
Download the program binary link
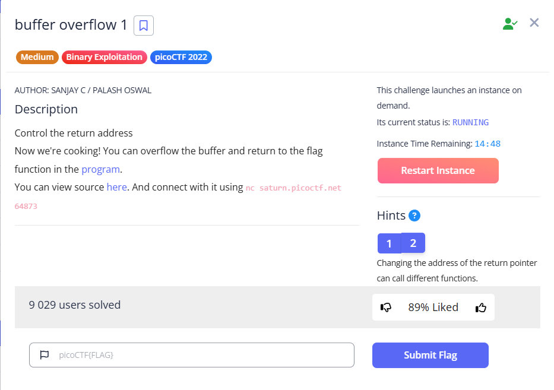pos(101,169)
